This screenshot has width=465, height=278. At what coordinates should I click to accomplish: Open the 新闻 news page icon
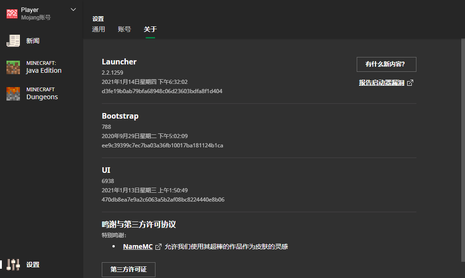pyautogui.click(x=13, y=41)
